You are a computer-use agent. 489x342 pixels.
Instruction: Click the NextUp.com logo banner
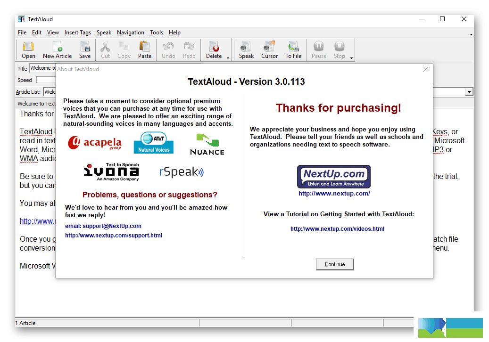tap(334, 177)
